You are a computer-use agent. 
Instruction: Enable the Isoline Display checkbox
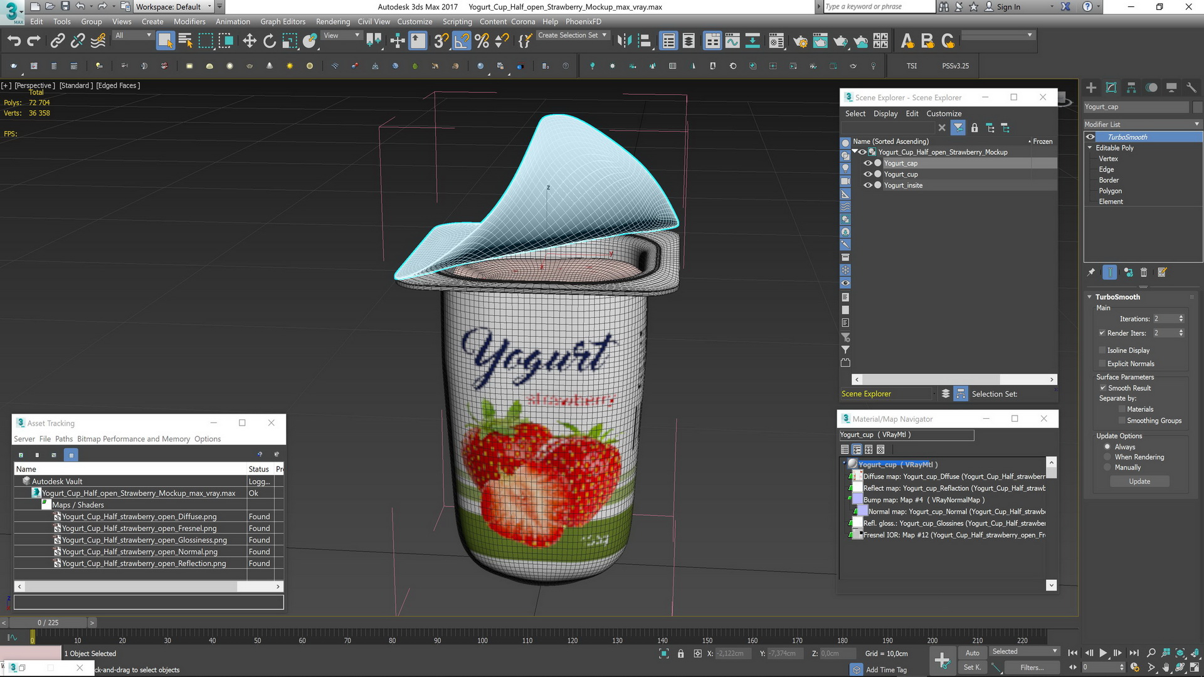click(1102, 350)
